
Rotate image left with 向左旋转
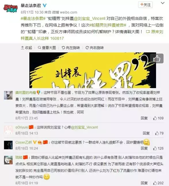[71, 48]
